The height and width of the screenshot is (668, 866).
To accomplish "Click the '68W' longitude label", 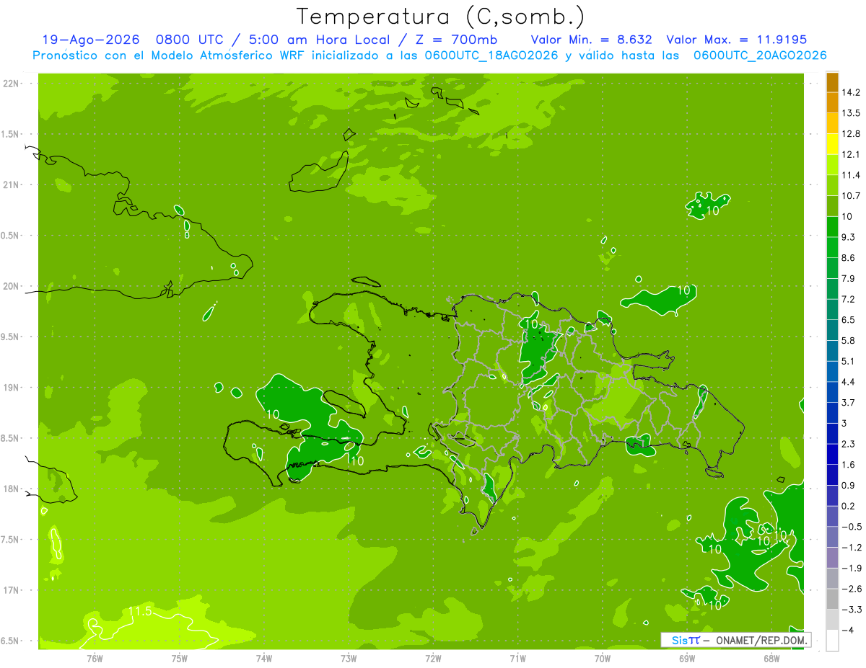I will coord(771,658).
